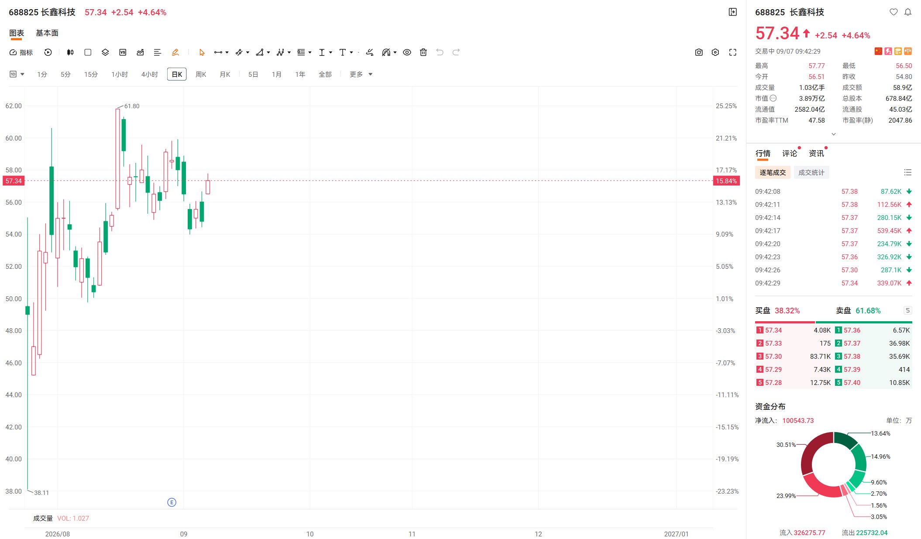
Task: Toggle drawings visibility eye icon
Action: coord(407,52)
